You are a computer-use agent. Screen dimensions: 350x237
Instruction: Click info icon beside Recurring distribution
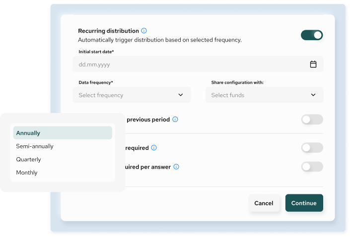[x=144, y=31]
